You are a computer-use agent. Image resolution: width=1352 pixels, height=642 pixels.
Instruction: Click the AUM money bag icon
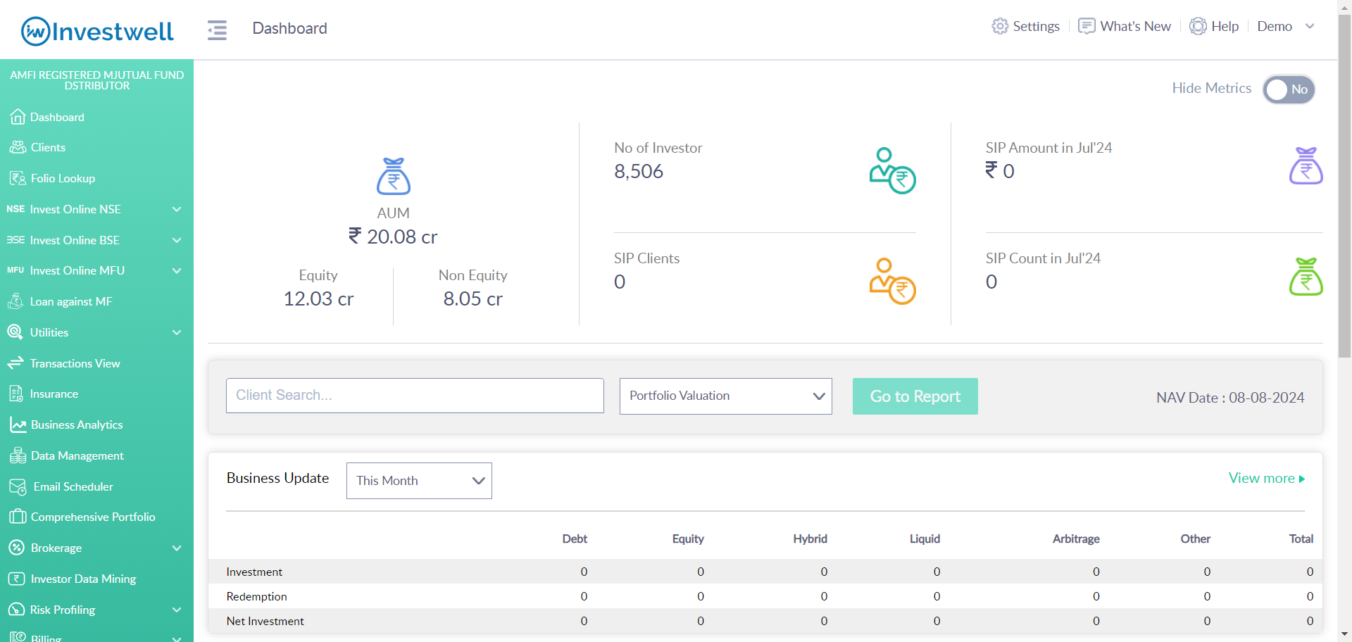tap(393, 176)
